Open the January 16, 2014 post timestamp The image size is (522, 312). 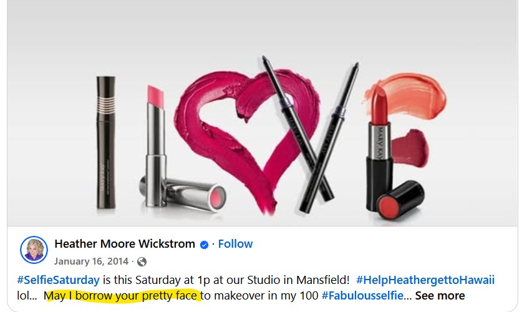click(x=91, y=261)
